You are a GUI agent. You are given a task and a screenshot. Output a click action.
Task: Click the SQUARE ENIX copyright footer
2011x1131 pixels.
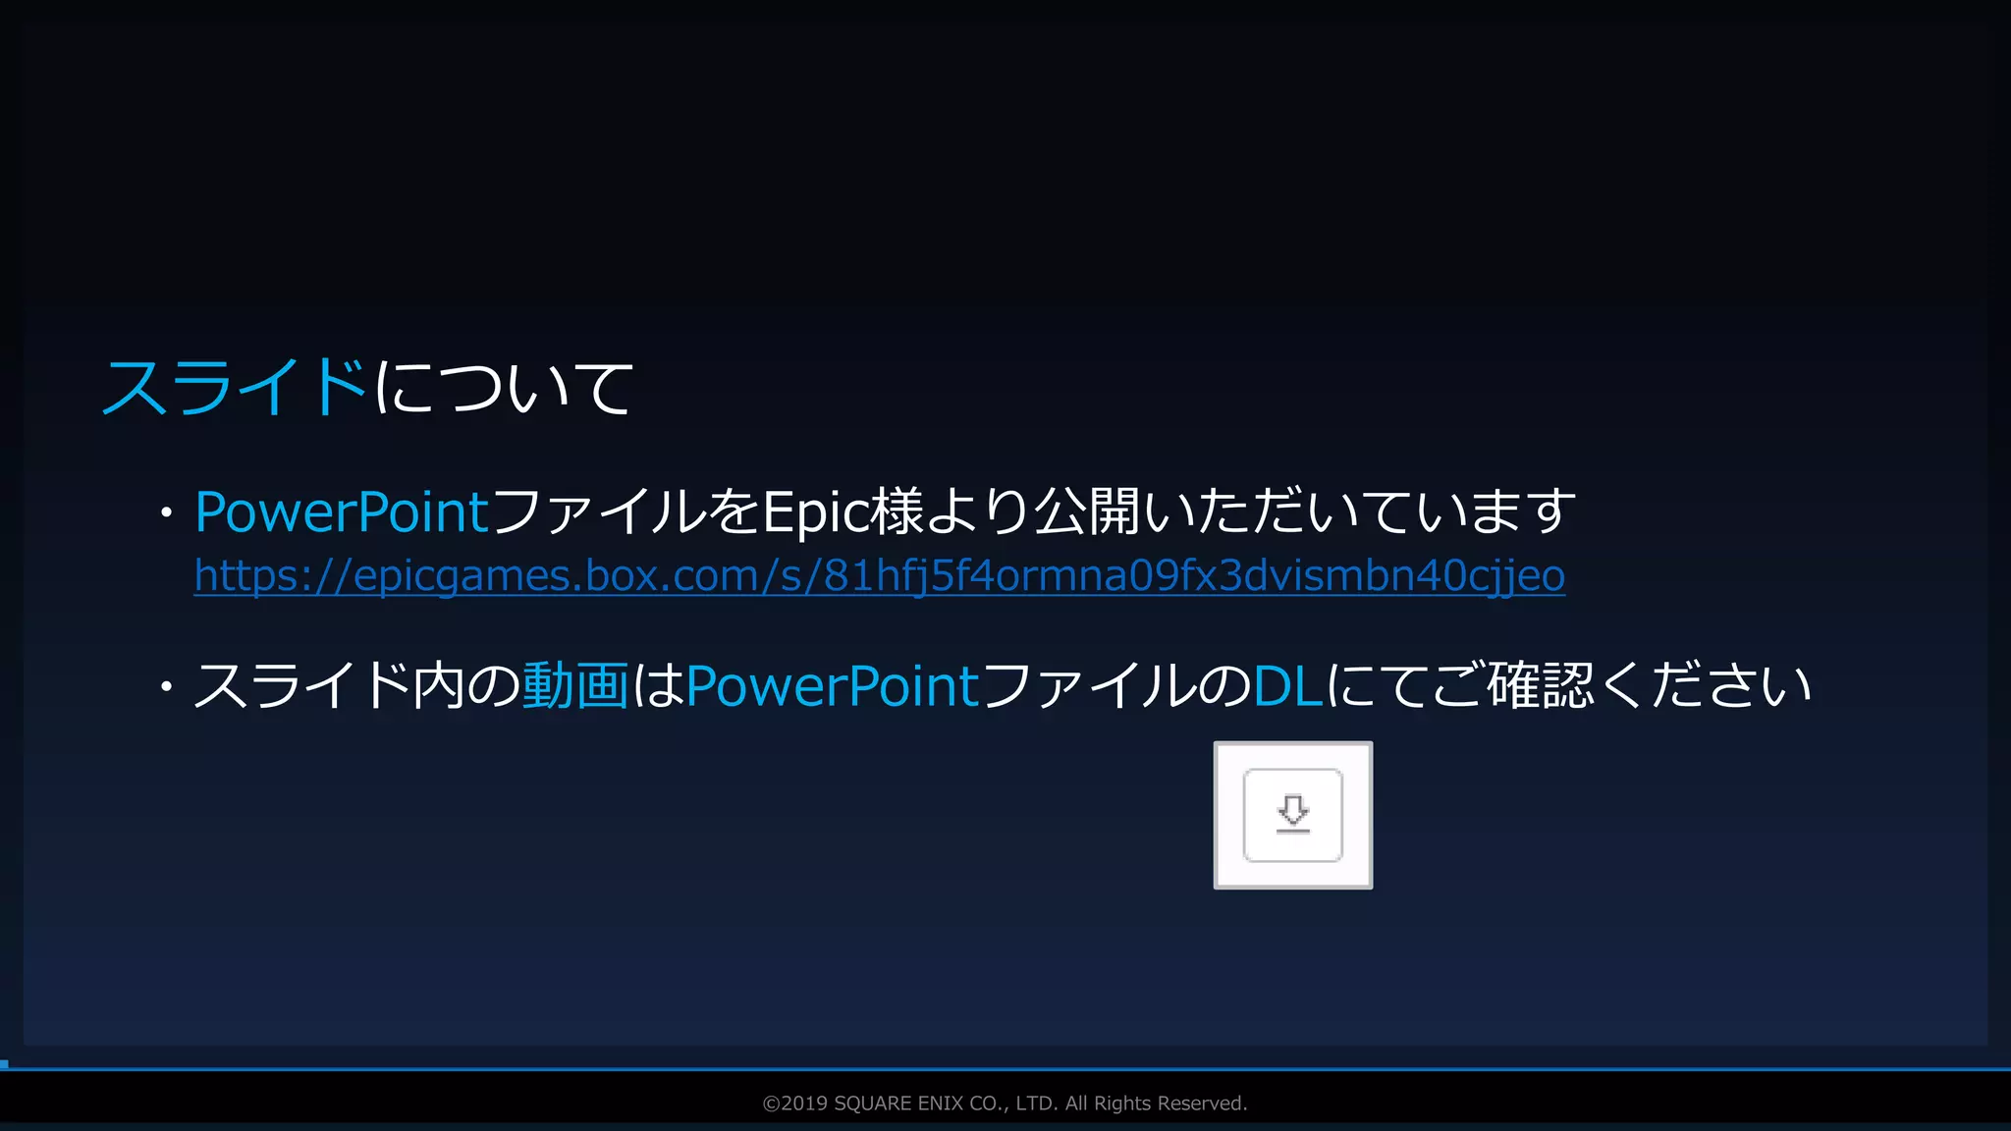pyautogui.click(x=1005, y=1104)
